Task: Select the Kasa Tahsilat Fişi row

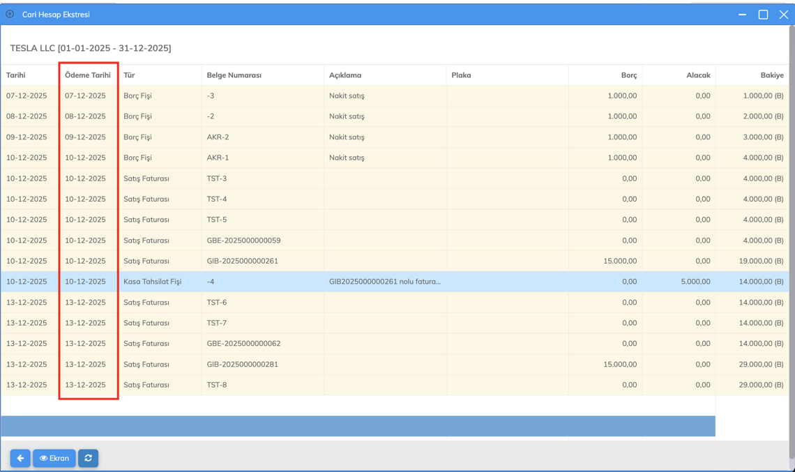Action: click(x=152, y=282)
